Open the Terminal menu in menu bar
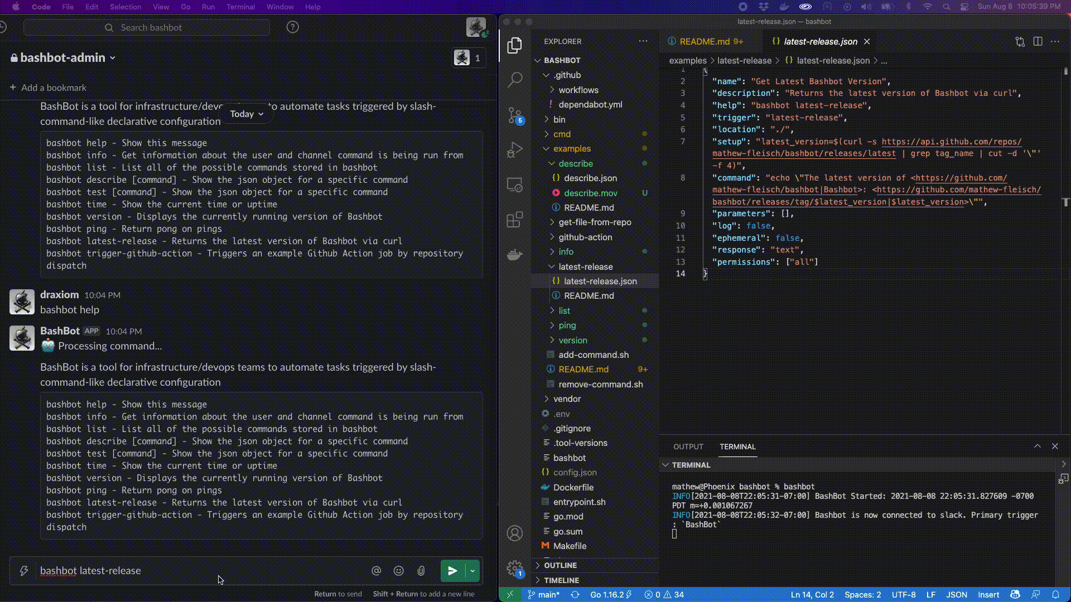 (x=241, y=7)
